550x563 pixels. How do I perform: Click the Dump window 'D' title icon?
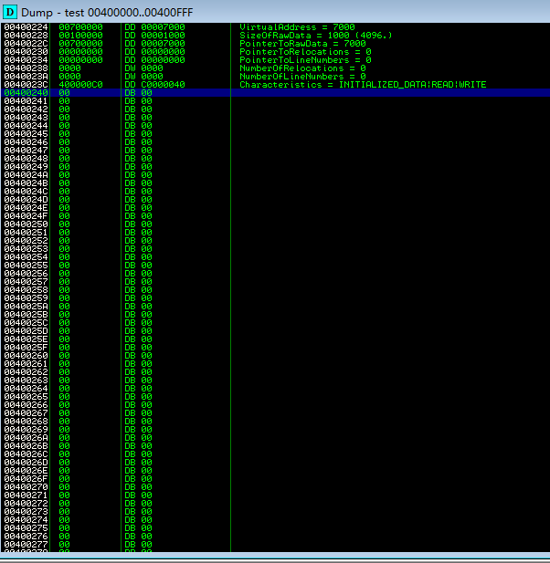(10, 10)
